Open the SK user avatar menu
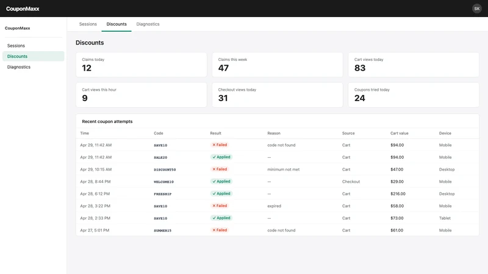488x274 pixels. [x=477, y=9]
